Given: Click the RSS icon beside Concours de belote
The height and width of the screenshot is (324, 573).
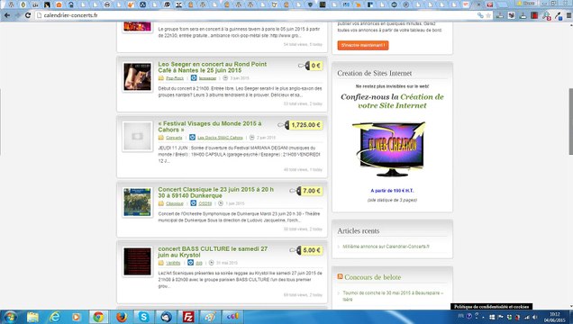Looking at the screenshot, I should click(x=340, y=277).
